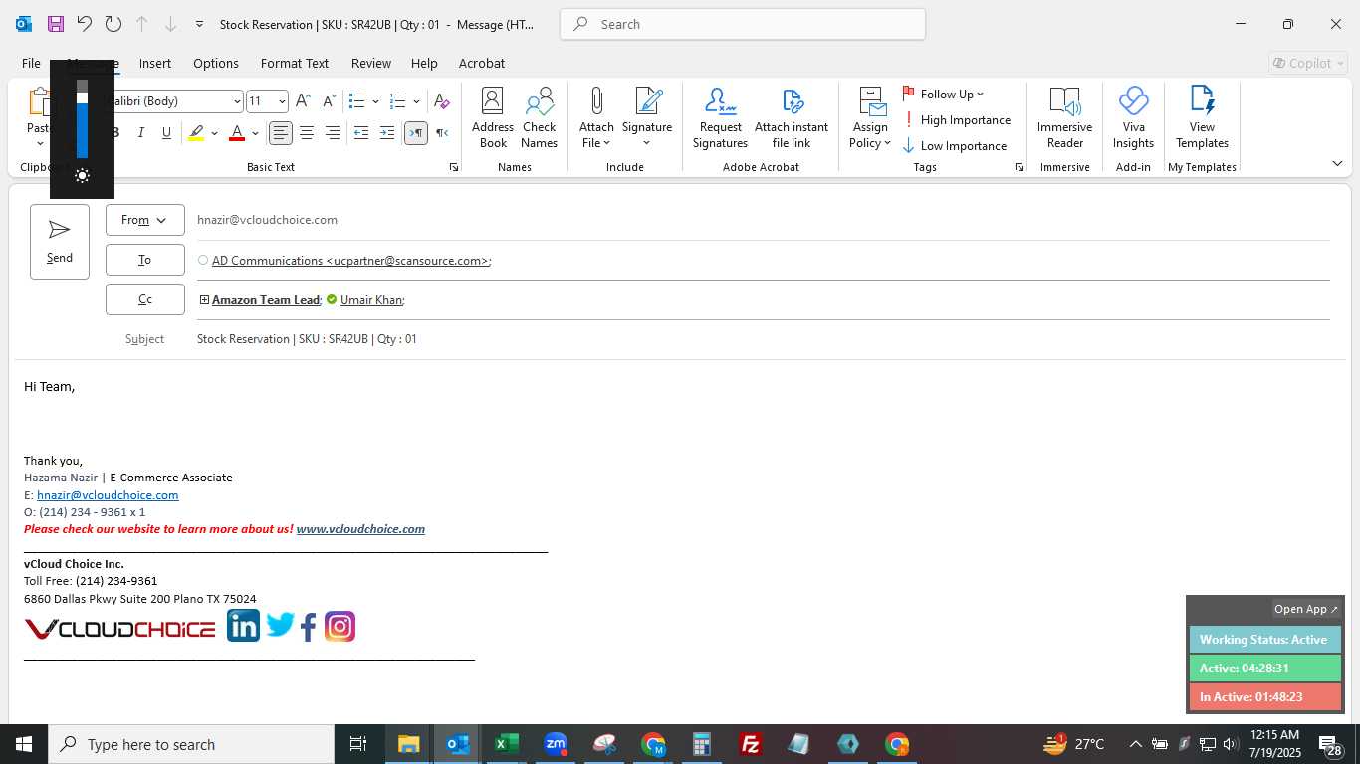Apply red font color
The image size is (1360, 764).
pyautogui.click(x=237, y=133)
